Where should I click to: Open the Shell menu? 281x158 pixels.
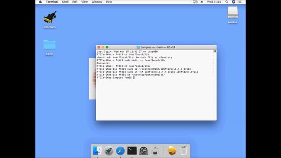65,2
